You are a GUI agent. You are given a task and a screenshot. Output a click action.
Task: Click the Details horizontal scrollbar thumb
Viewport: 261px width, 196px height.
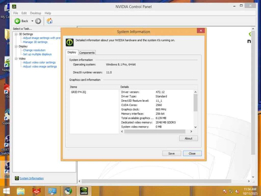(x=155, y=131)
